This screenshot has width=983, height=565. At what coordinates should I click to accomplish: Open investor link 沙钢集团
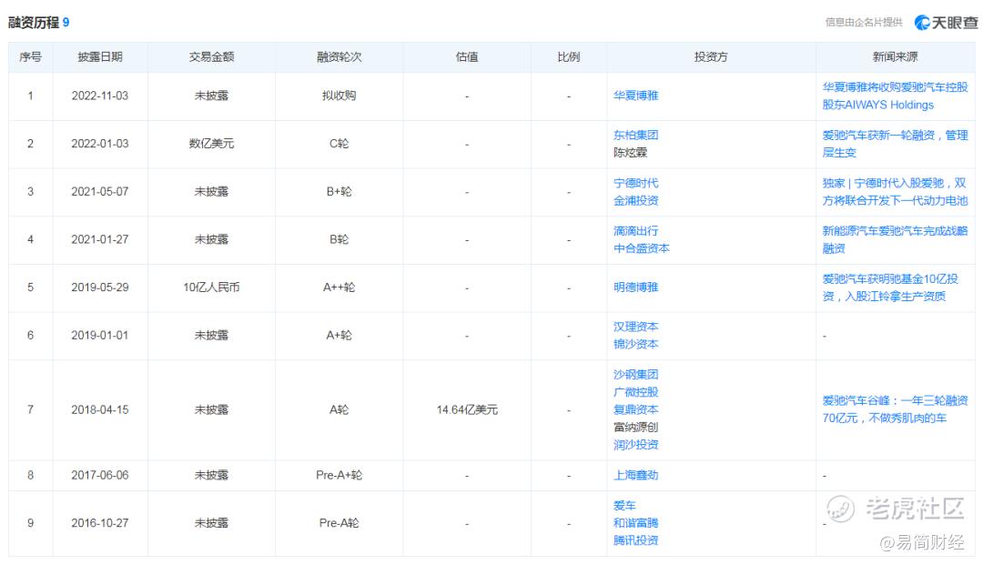(635, 375)
